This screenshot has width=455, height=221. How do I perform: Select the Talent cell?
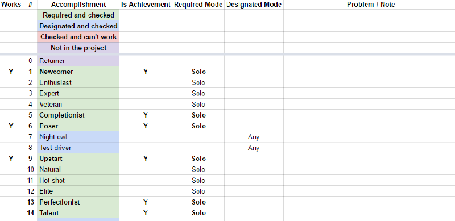click(x=78, y=213)
